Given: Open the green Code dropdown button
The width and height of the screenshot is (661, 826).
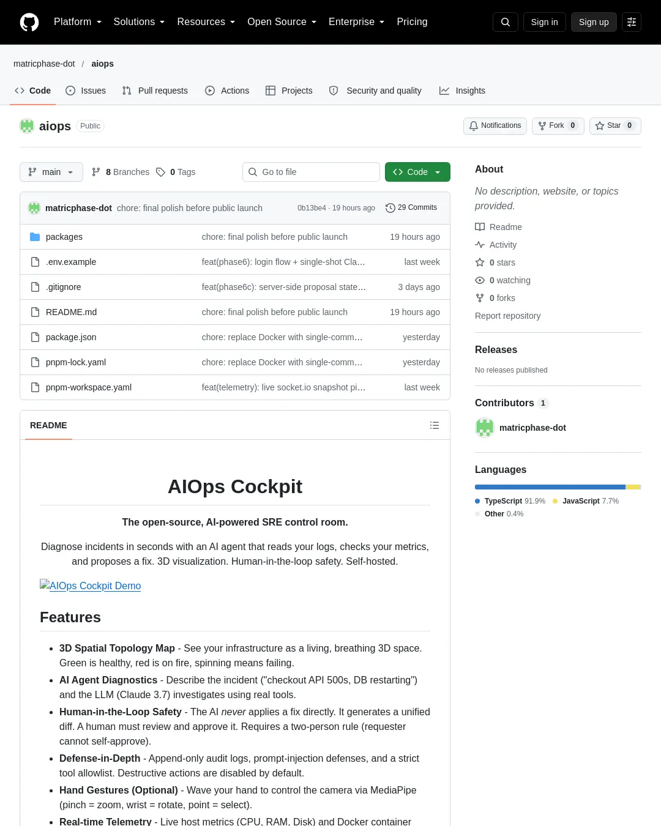Looking at the screenshot, I should [417, 172].
